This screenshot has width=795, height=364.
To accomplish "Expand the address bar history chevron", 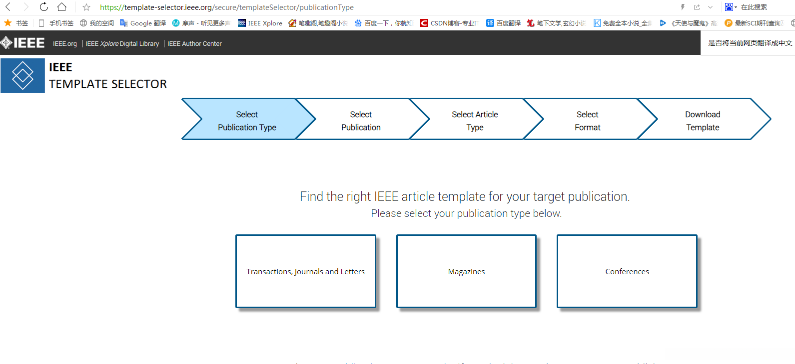I will point(710,7).
